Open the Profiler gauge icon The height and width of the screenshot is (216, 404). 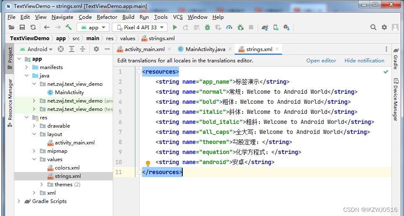coord(229,27)
